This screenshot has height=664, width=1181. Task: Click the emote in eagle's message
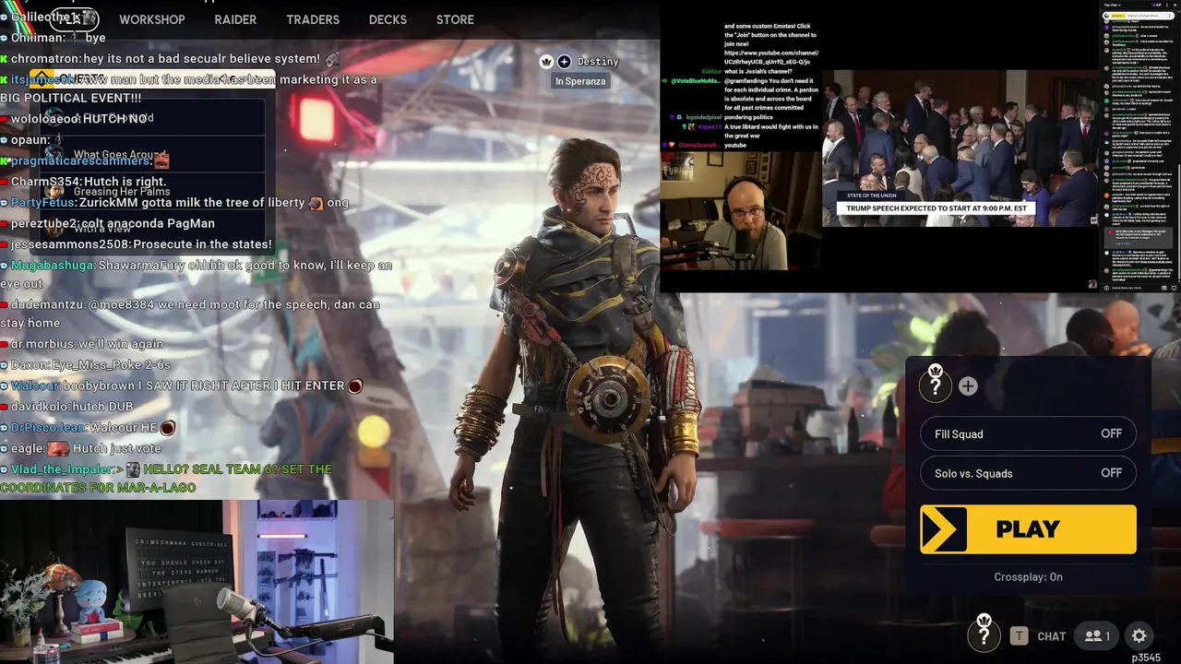(59, 448)
